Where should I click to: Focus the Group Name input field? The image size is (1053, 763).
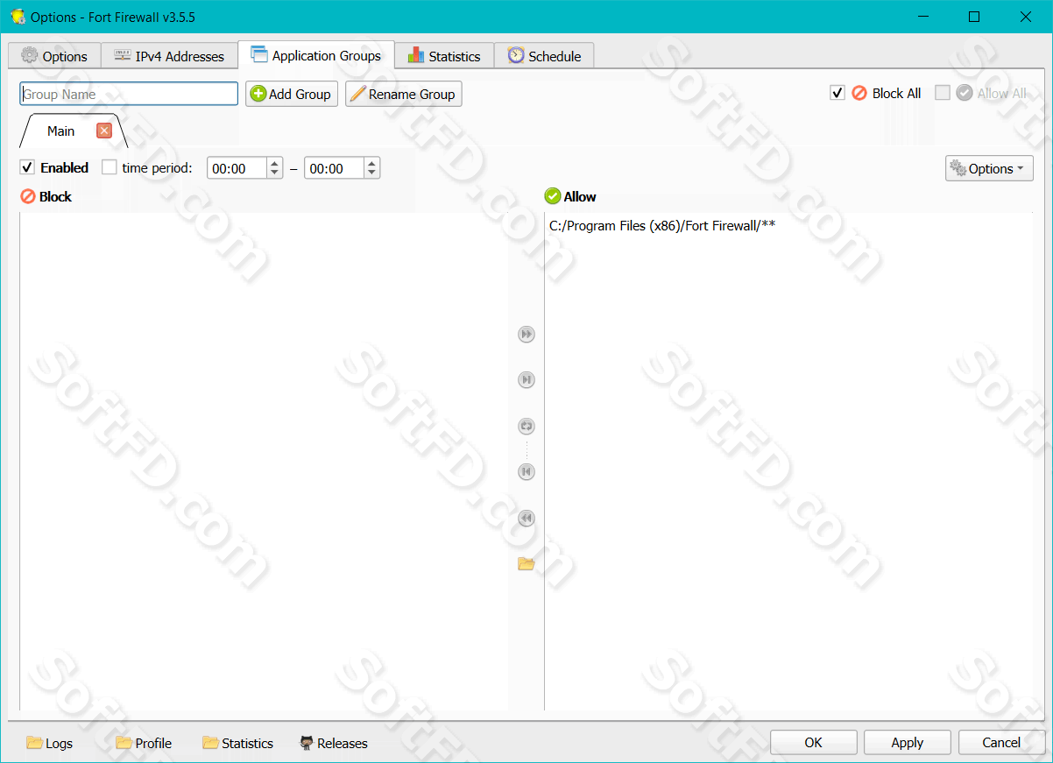(x=129, y=94)
